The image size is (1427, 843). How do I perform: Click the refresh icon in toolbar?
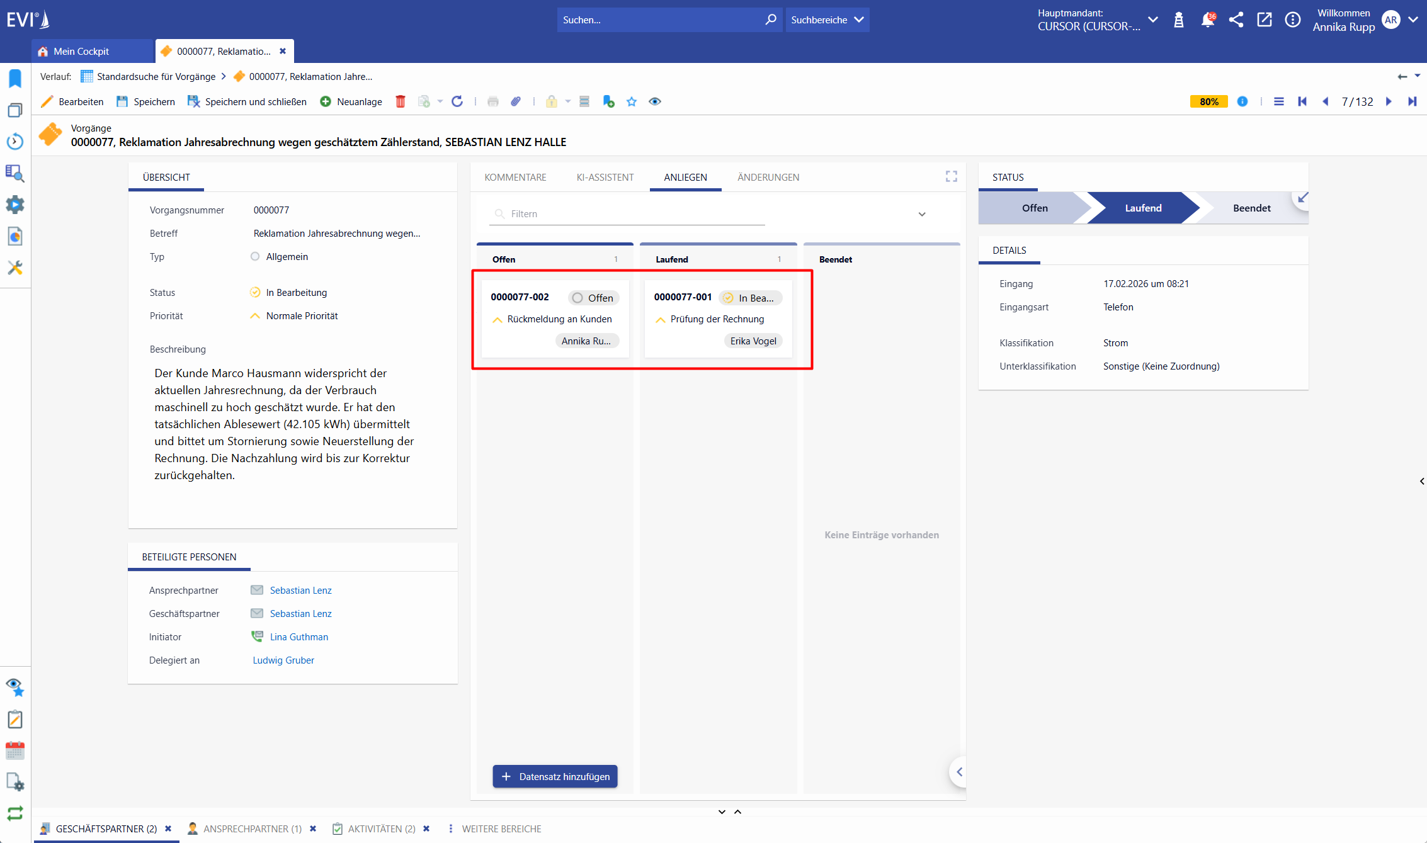click(x=457, y=101)
